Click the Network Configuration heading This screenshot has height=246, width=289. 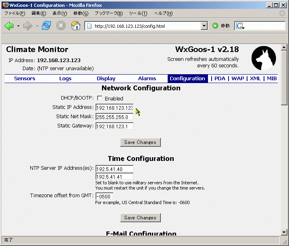pyautogui.click(x=141, y=88)
